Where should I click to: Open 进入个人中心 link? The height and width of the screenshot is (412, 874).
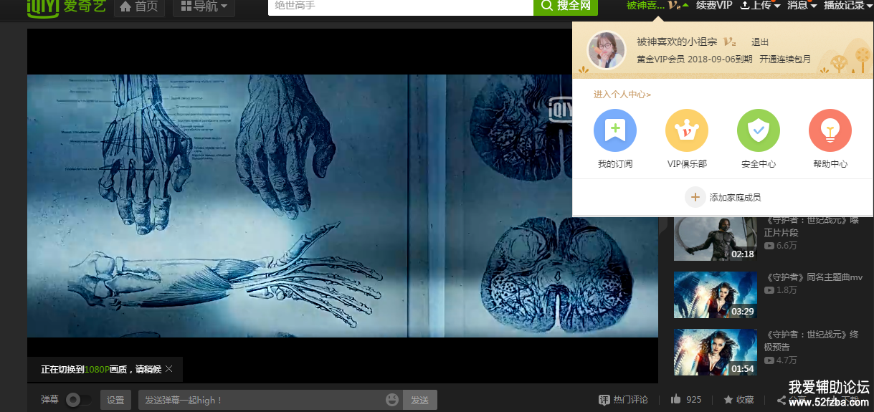tap(622, 95)
